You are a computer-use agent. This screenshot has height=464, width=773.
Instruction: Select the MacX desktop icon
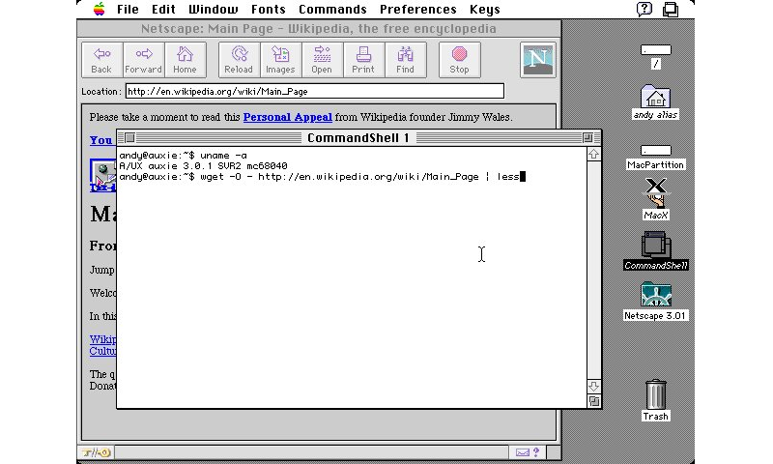[x=656, y=199]
